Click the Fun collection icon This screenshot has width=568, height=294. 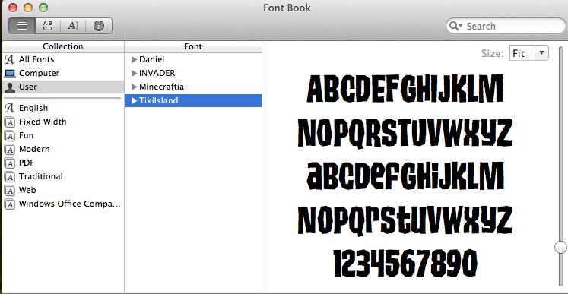pyautogui.click(x=10, y=136)
